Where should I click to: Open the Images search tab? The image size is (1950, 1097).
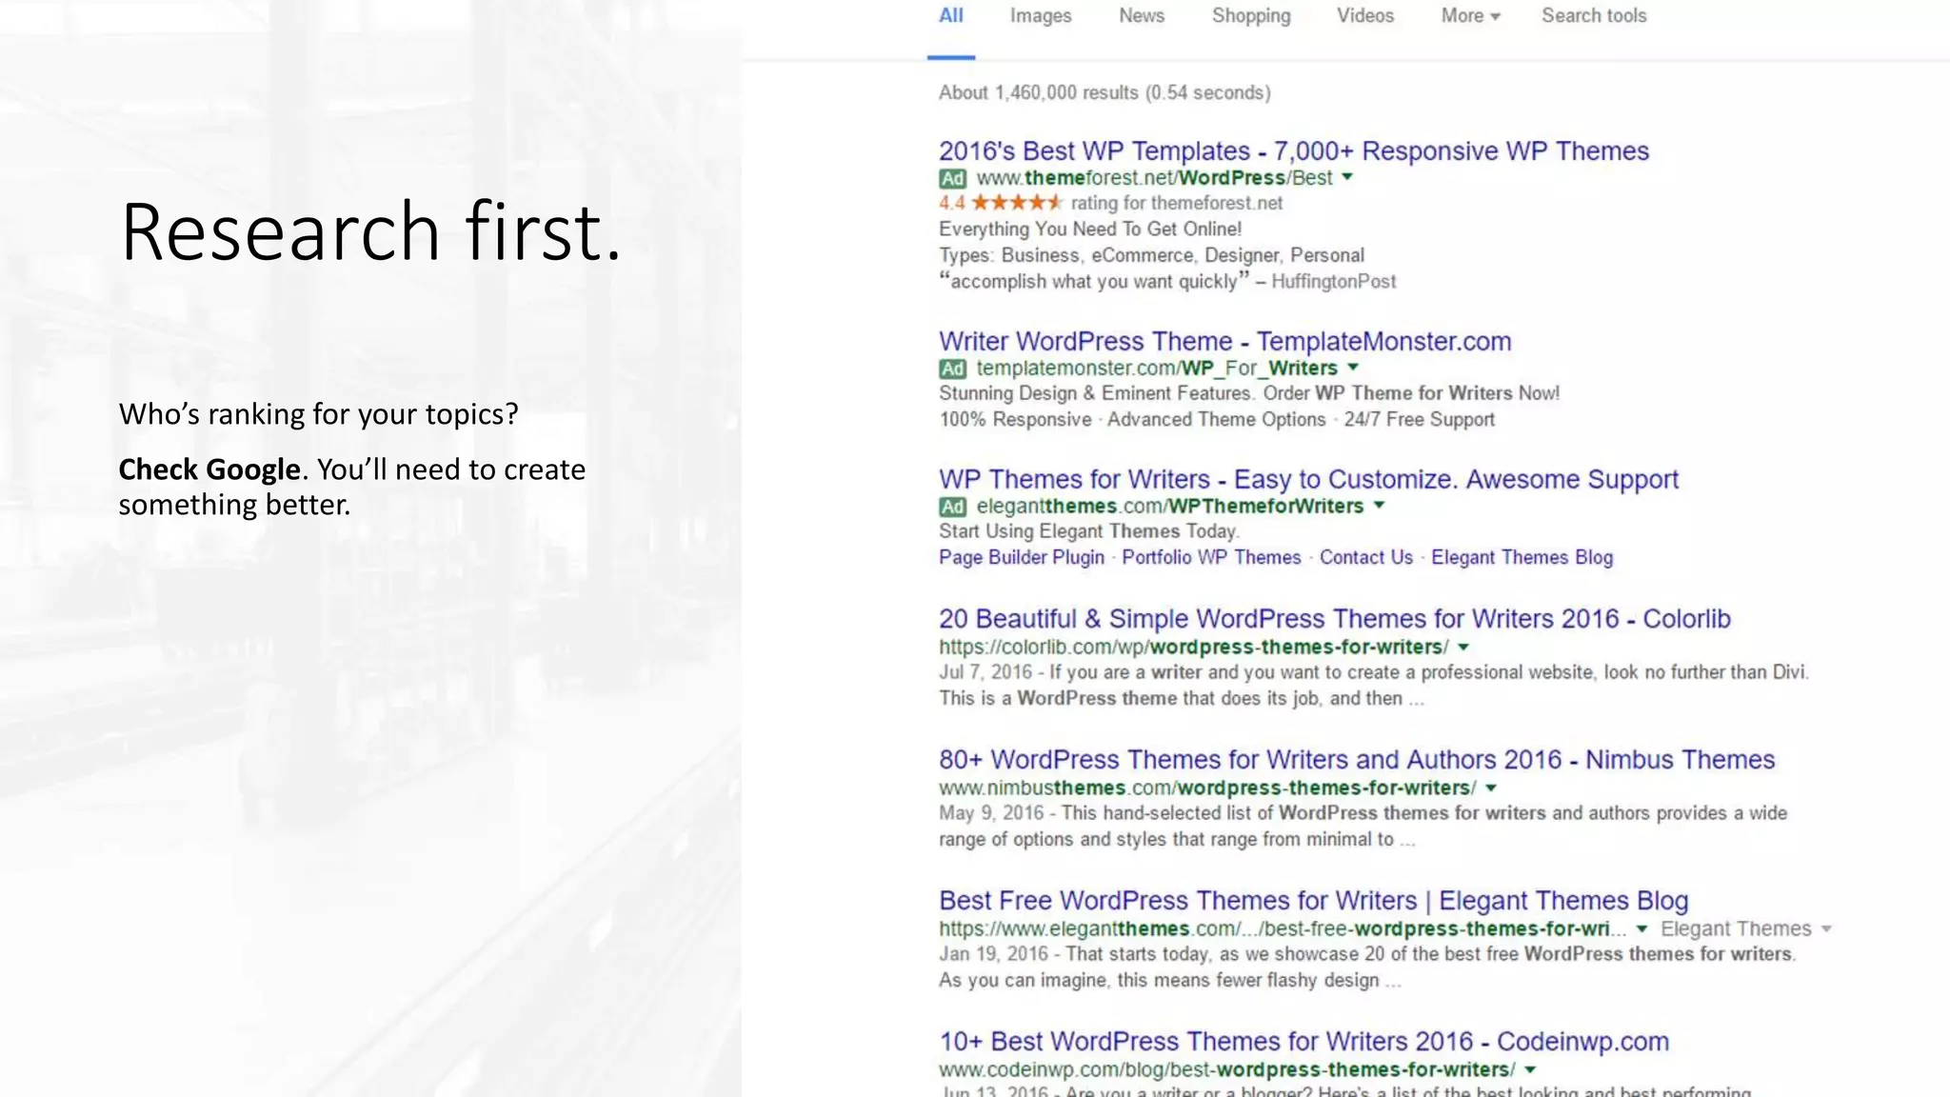click(1041, 16)
